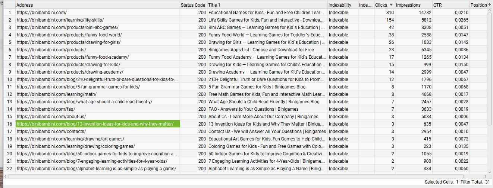Click the highlighted 13-invention-ideas address cell
Image resolution: width=493 pixels, height=188 pixels.
[x=97, y=124]
